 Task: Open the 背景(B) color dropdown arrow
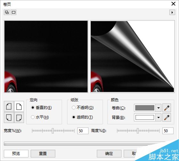[x=159, y=118]
